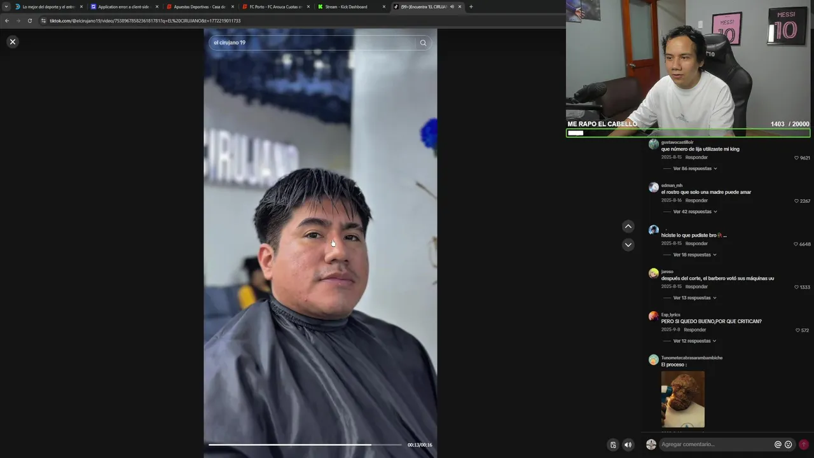
Task: Reply to 'hiciste lo que pudiste bro' comment
Action: click(696, 244)
